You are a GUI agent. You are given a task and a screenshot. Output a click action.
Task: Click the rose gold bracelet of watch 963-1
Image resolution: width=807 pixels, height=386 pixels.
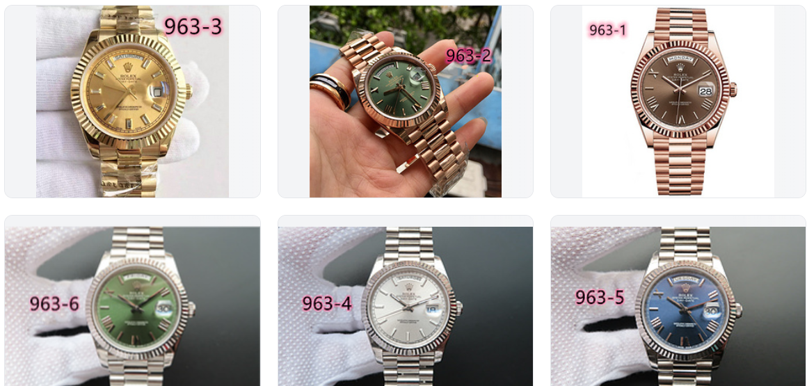[x=680, y=166]
